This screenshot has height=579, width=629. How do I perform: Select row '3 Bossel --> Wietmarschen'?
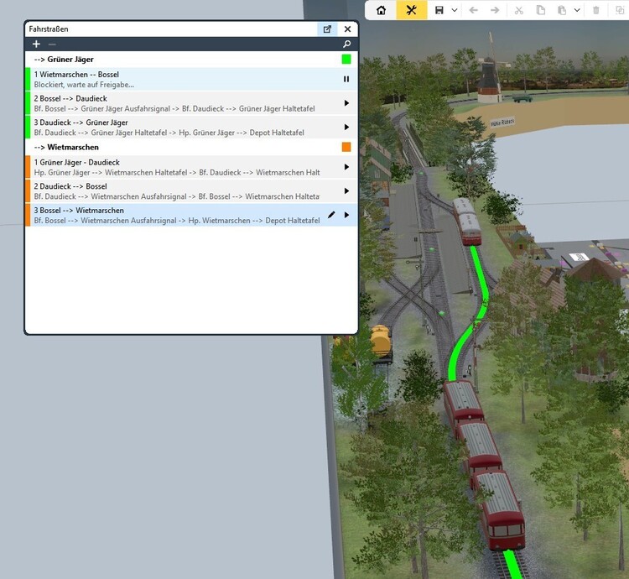point(190,215)
